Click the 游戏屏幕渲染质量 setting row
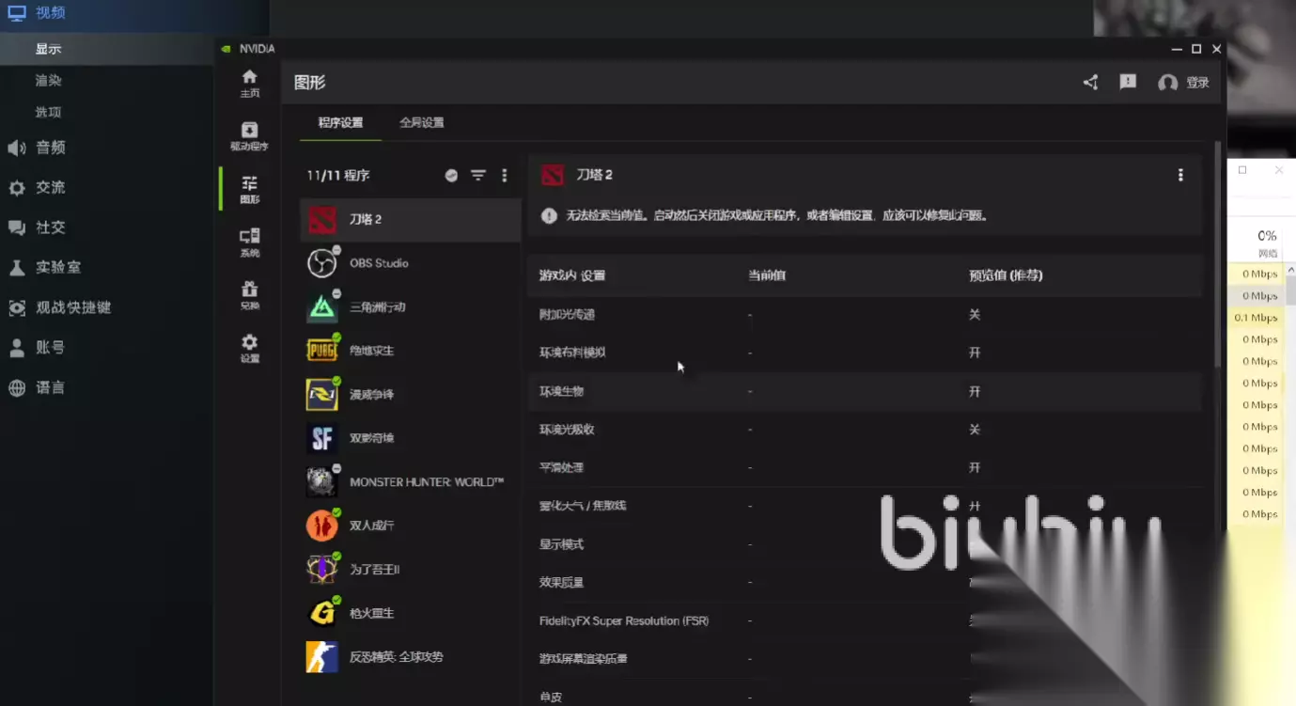The height and width of the screenshot is (706, 1296). [x=865, y=659]
